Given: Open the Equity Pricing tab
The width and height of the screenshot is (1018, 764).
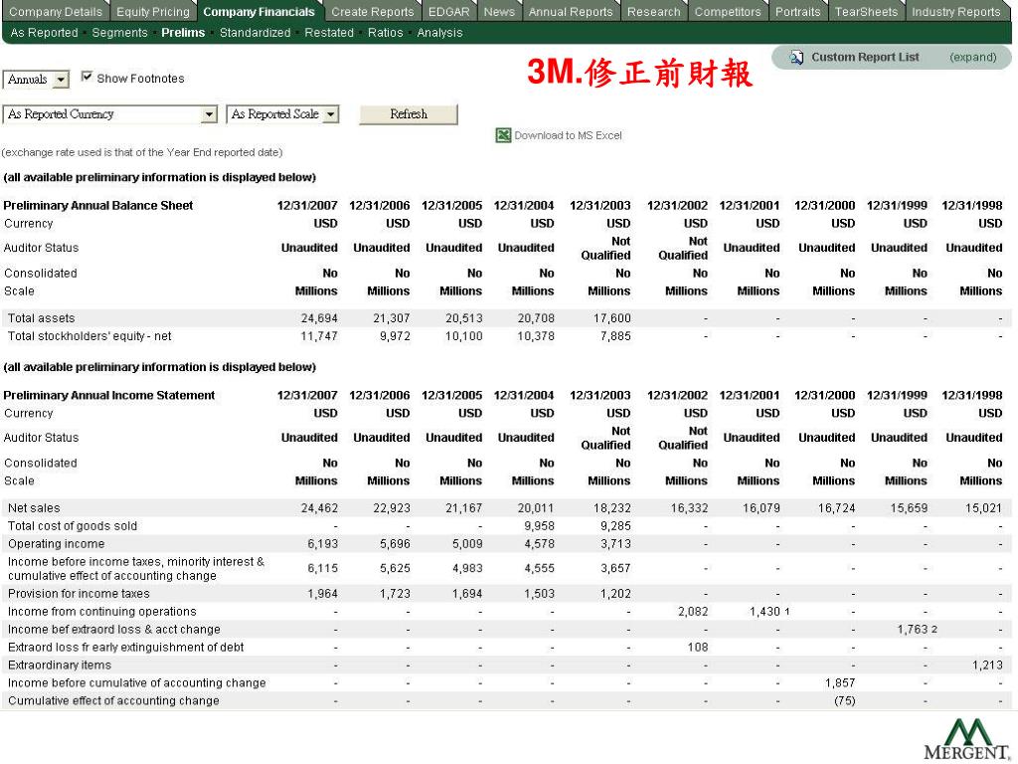Looking at the screenshot, I should pos(152,12).
